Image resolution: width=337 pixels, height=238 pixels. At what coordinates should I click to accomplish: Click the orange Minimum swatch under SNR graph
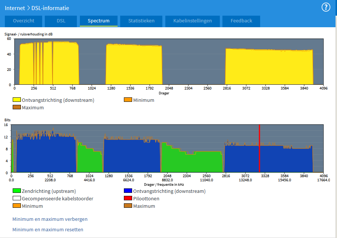click(128, 100)
